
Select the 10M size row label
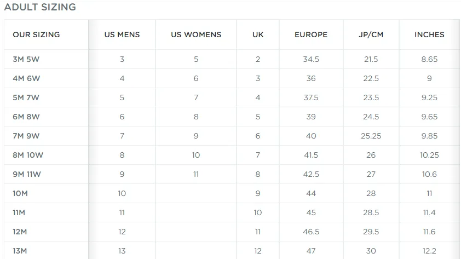coord(20,193)
